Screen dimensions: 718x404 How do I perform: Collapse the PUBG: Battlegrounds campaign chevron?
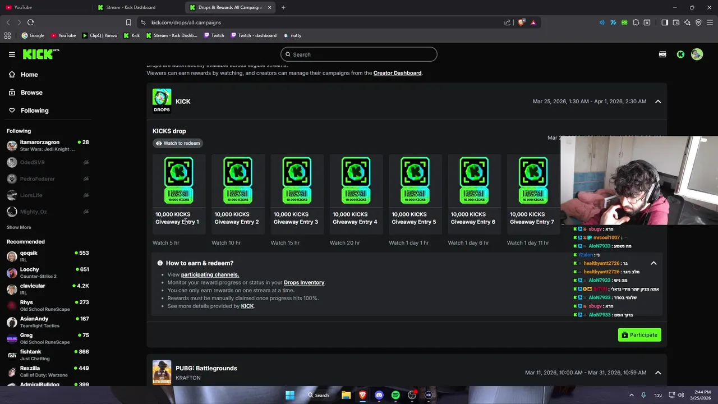click(658, 373)
